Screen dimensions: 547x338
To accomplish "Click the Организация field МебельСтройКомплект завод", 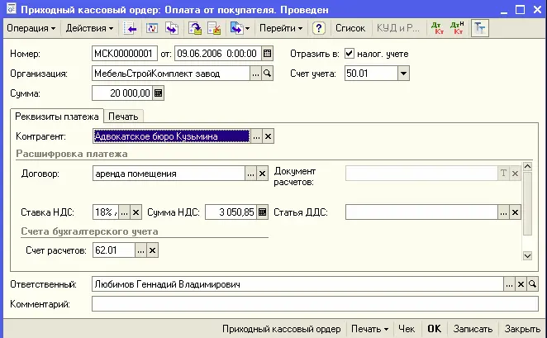I will (171, 74).
